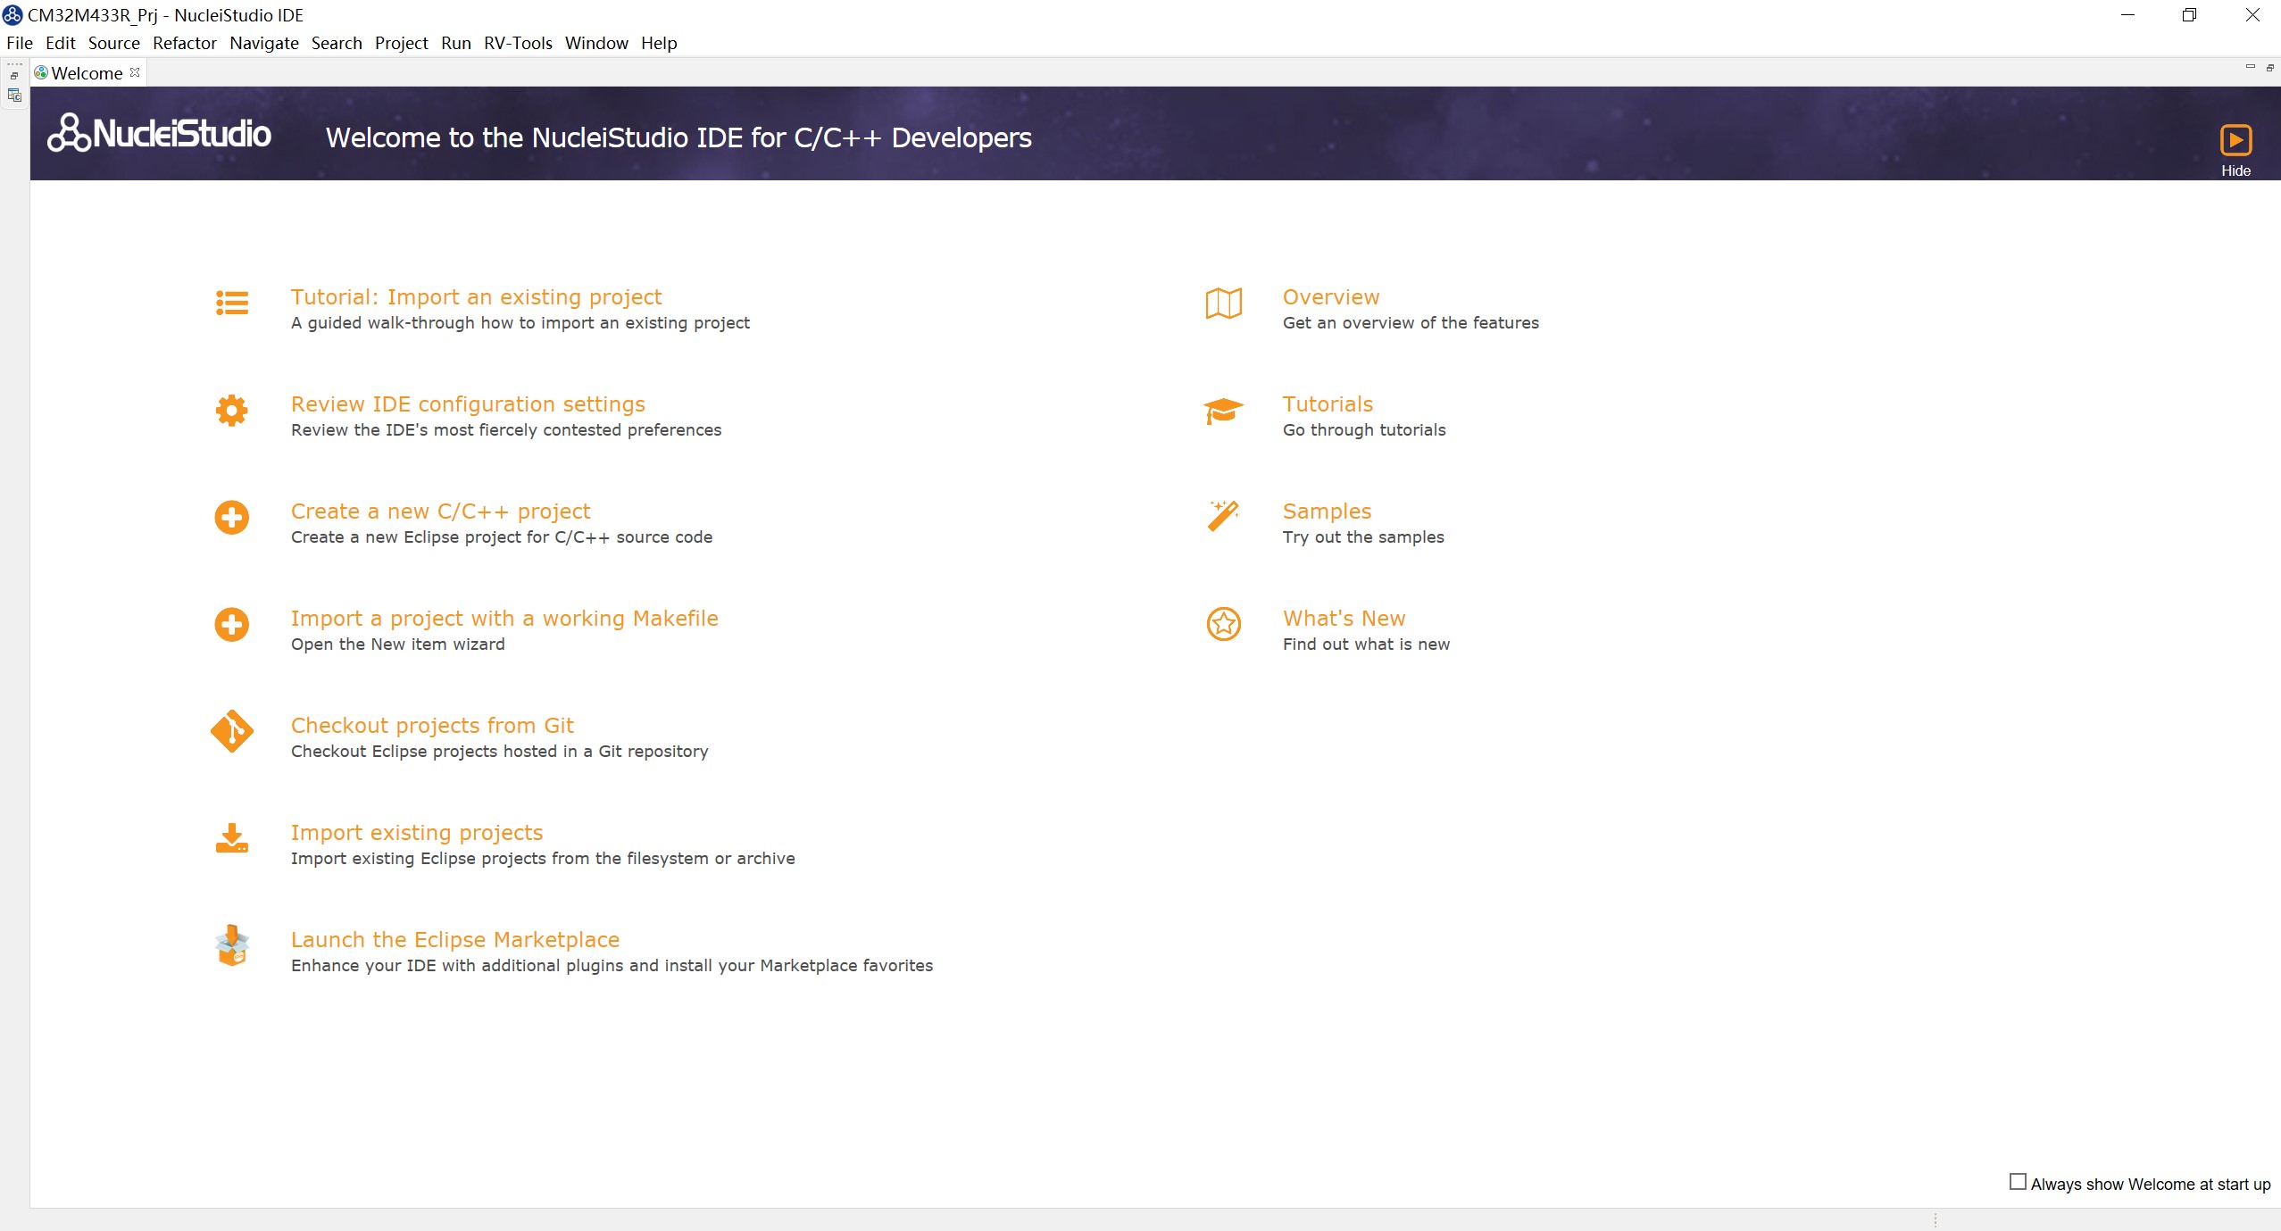Open the Tutorials link

(x=1328, y=404)
